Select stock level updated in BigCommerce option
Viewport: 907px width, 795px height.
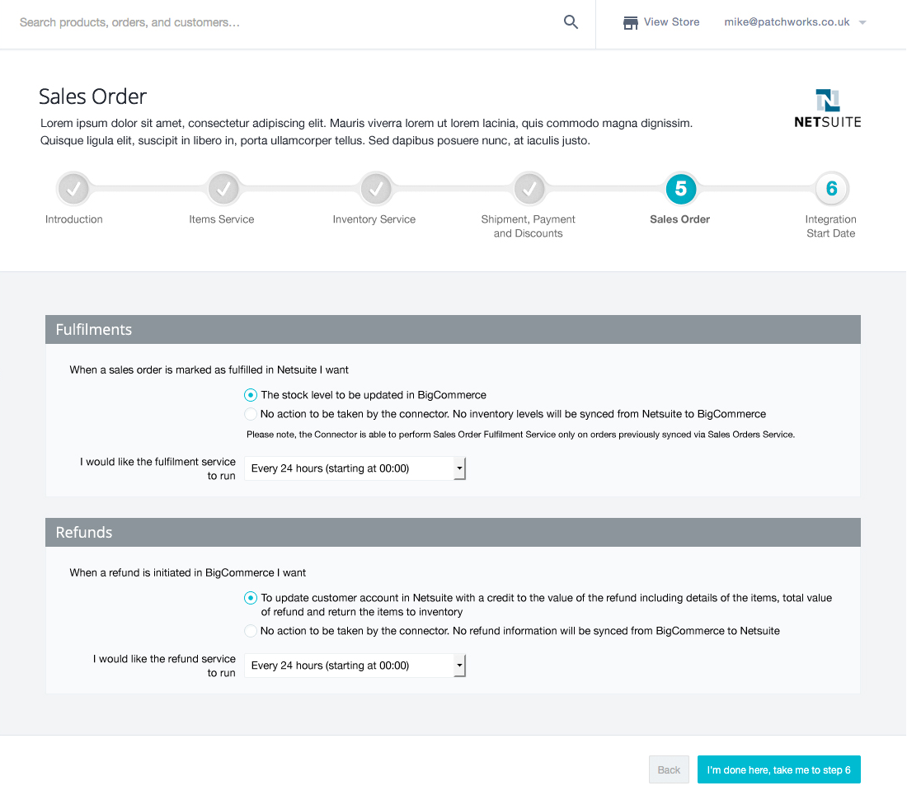251,395
